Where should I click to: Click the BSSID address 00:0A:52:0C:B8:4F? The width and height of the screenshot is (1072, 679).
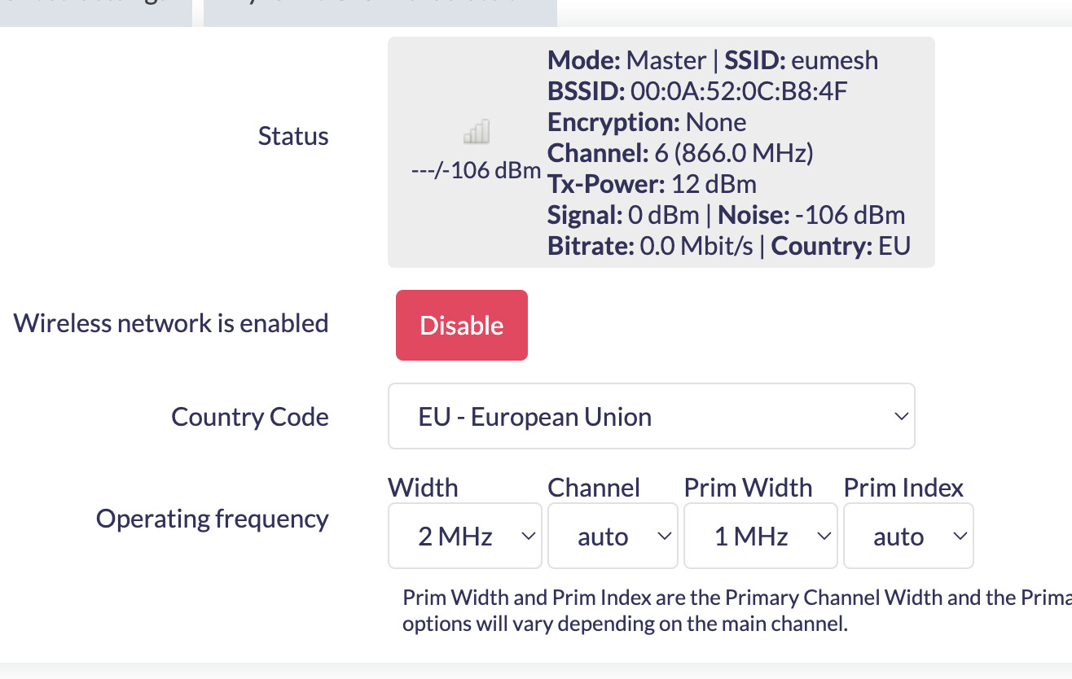(x=739, y=91)
